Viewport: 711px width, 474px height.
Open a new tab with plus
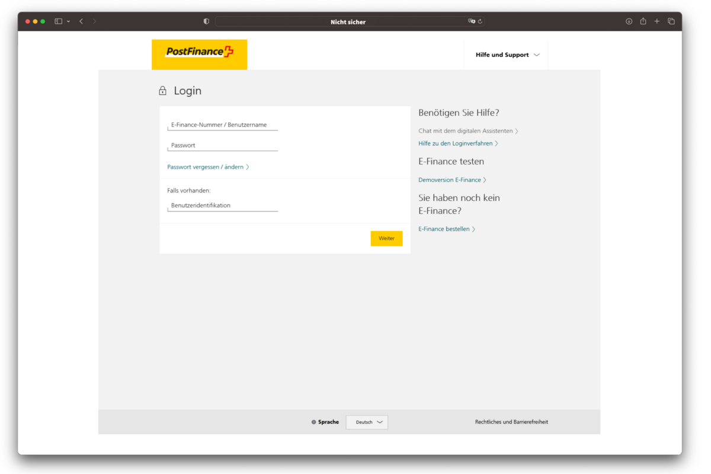pos(657,21)
